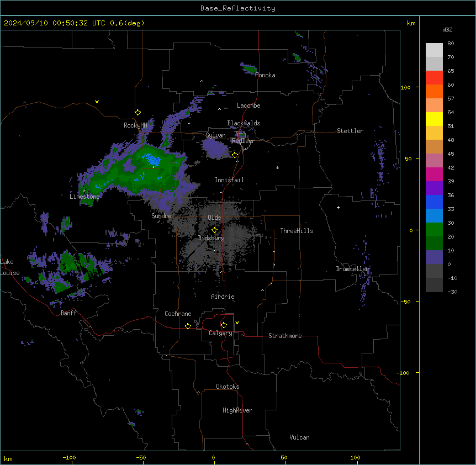Click the Sundre town label
Screen dimensions: 476x465
tap(161, 216)
